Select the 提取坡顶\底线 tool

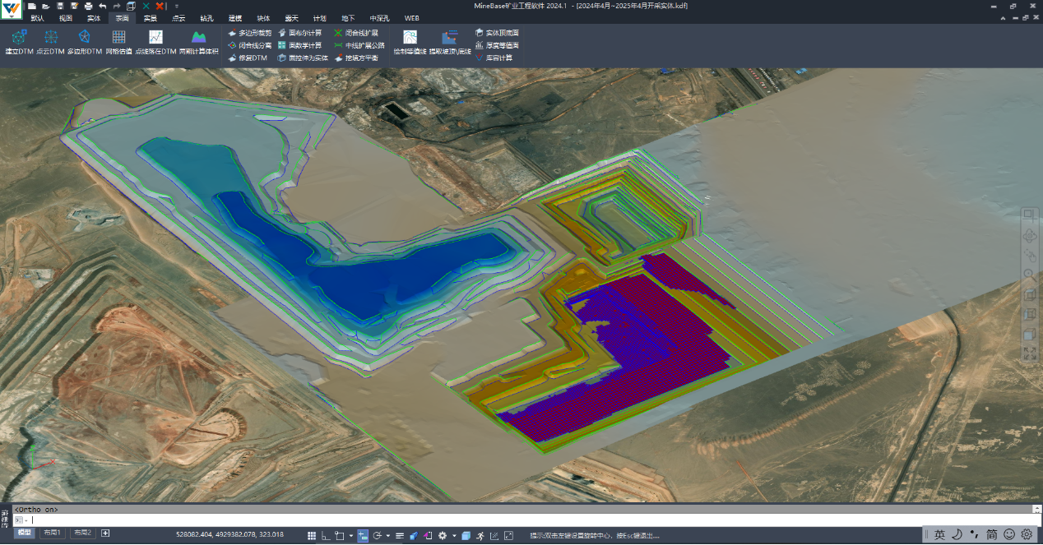tap(450, 37)
